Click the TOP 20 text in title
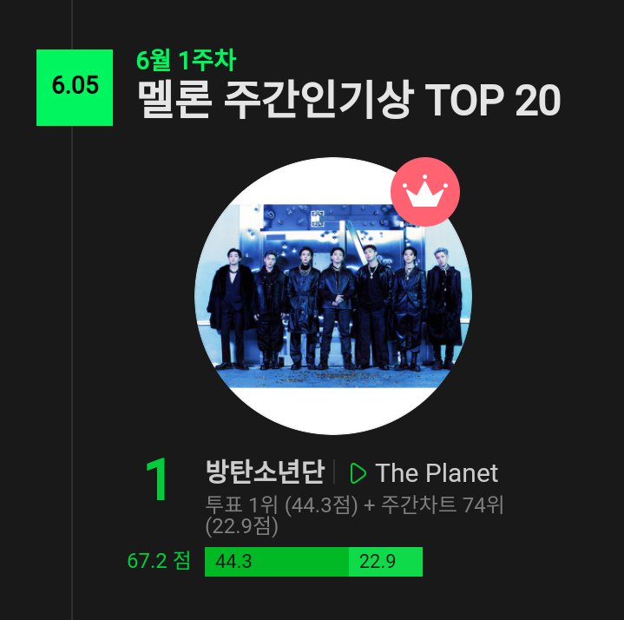This screenshot has width=624, height=620. [x=492, y=102]
